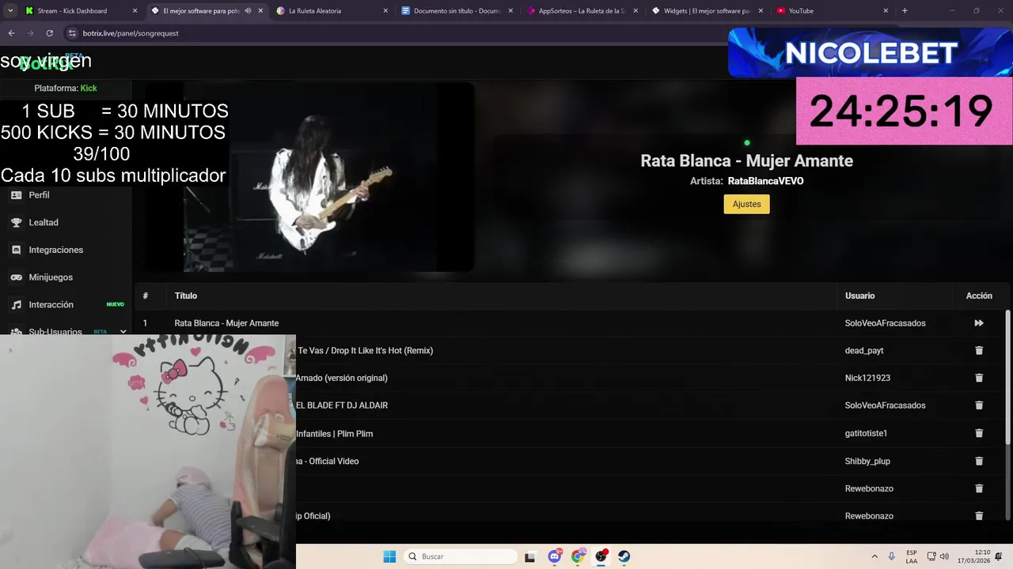1013x569 pixels.
Task: Click the username dead_payt
Action: click(864, 350)
